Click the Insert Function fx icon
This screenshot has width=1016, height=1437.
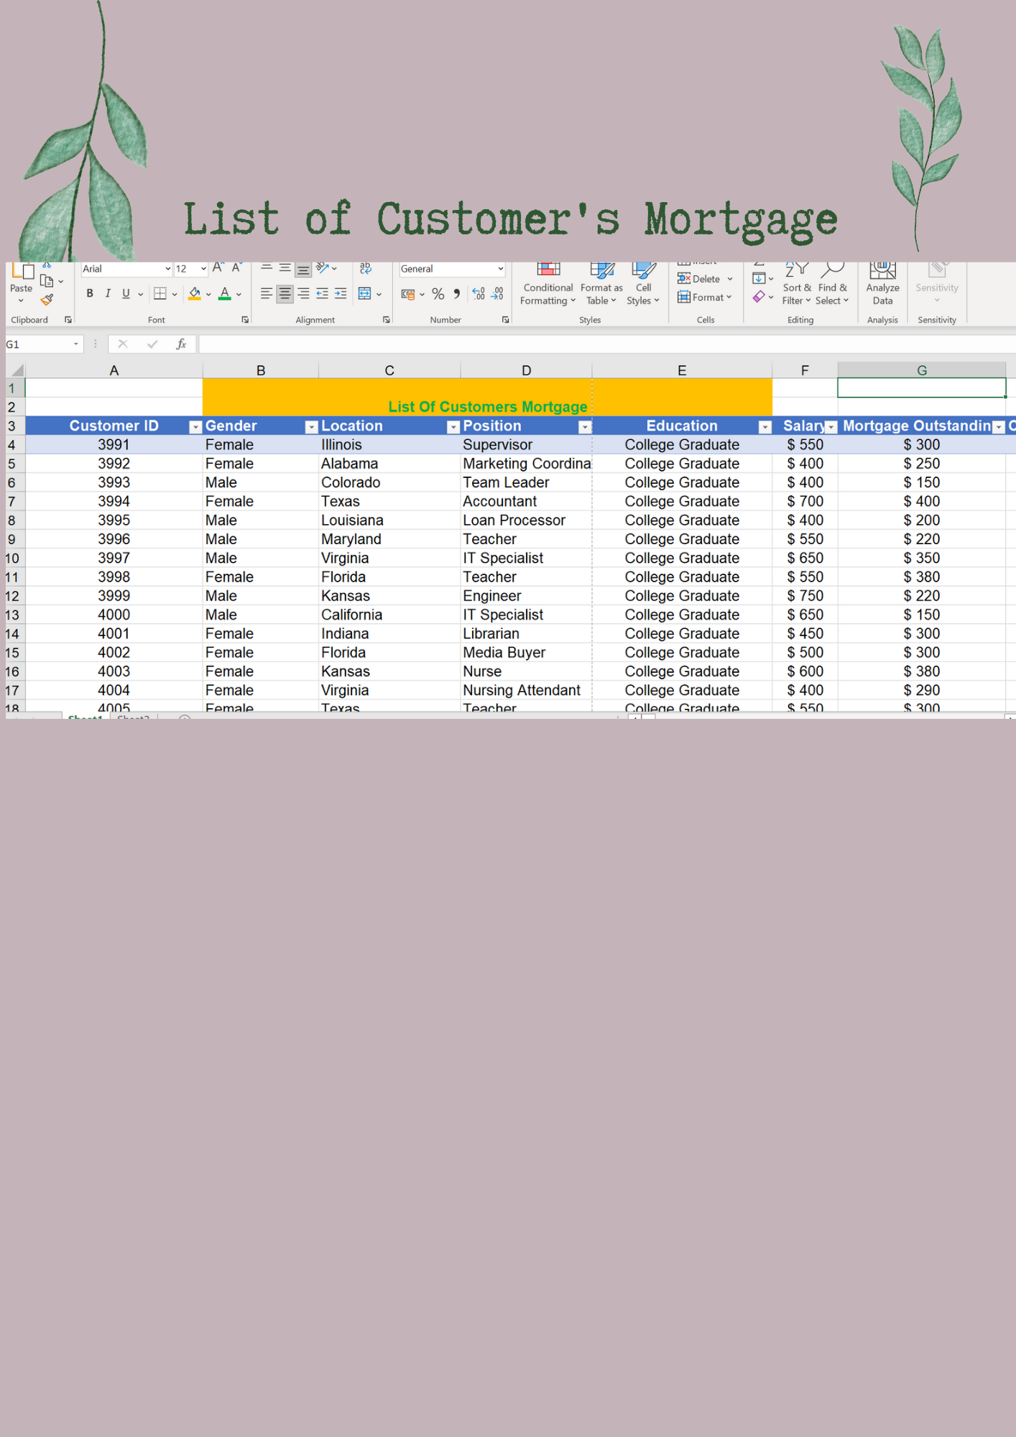coord(181,344)
